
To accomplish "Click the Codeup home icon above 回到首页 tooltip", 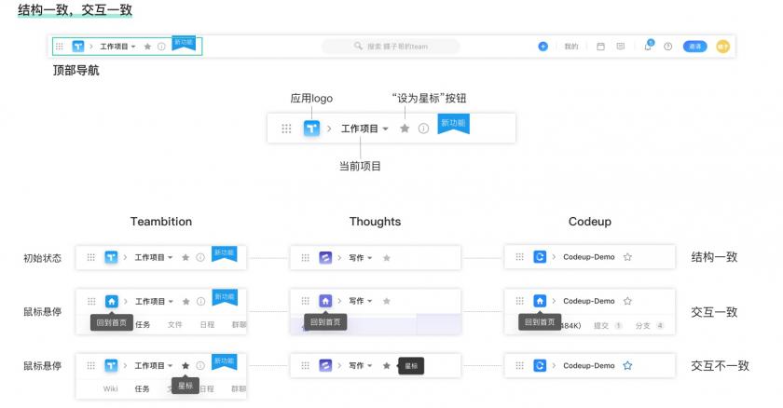I will [540, 301].
